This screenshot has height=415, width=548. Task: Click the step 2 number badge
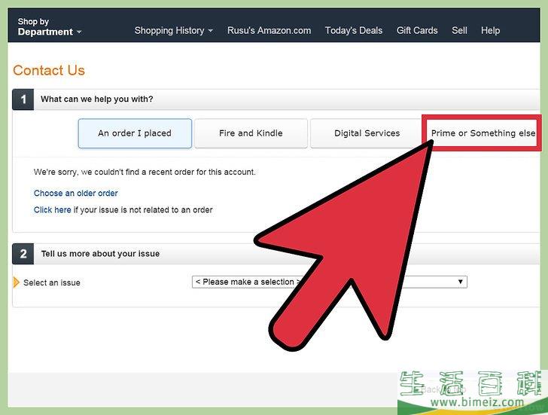coord(23,254)
